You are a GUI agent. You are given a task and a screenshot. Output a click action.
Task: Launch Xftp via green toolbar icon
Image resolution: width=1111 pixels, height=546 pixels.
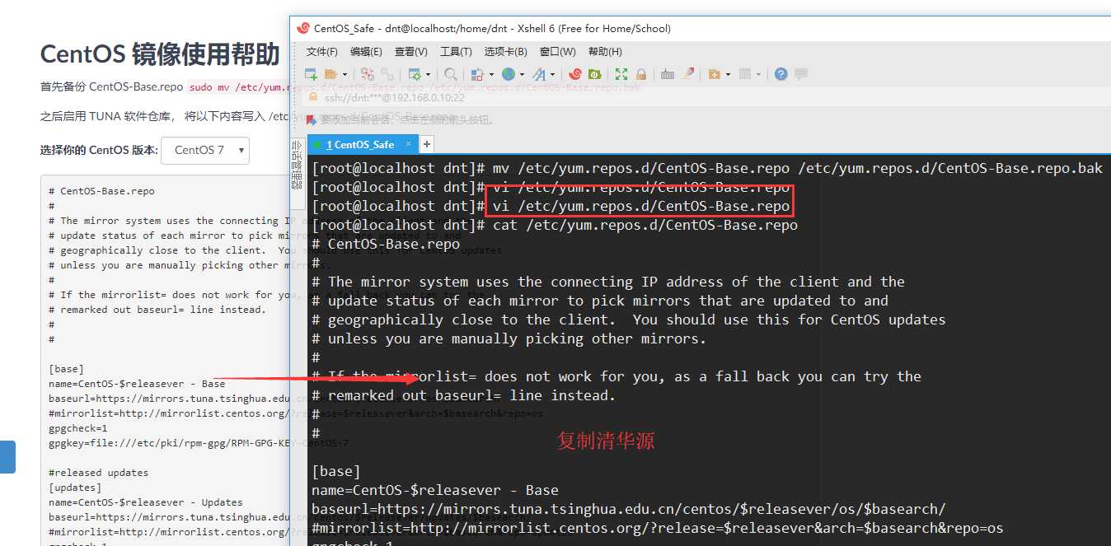pos(594,74)
